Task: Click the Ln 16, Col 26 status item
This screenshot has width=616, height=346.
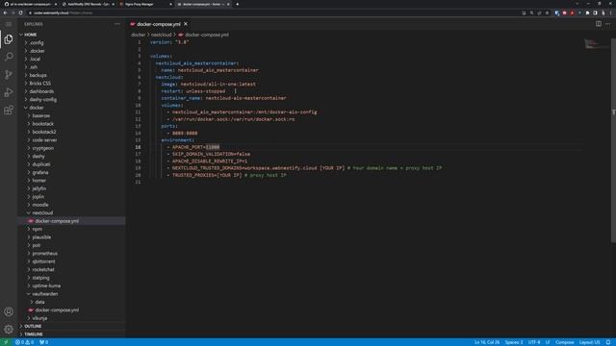Action: click(x=487, y=342)
